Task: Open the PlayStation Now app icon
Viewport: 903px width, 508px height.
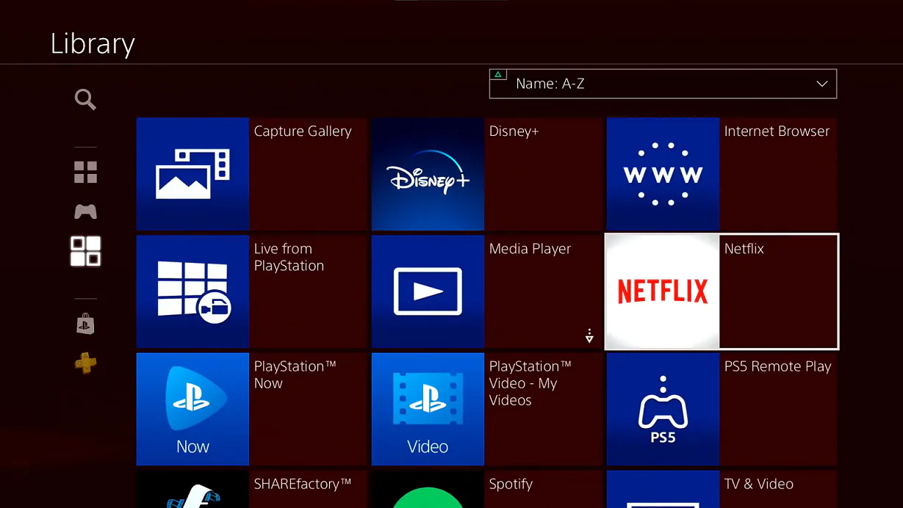Action: point(193,409)
